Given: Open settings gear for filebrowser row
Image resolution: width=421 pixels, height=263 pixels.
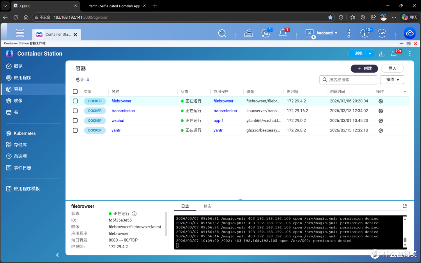Looking at the screenshot, I should point(381,101).
